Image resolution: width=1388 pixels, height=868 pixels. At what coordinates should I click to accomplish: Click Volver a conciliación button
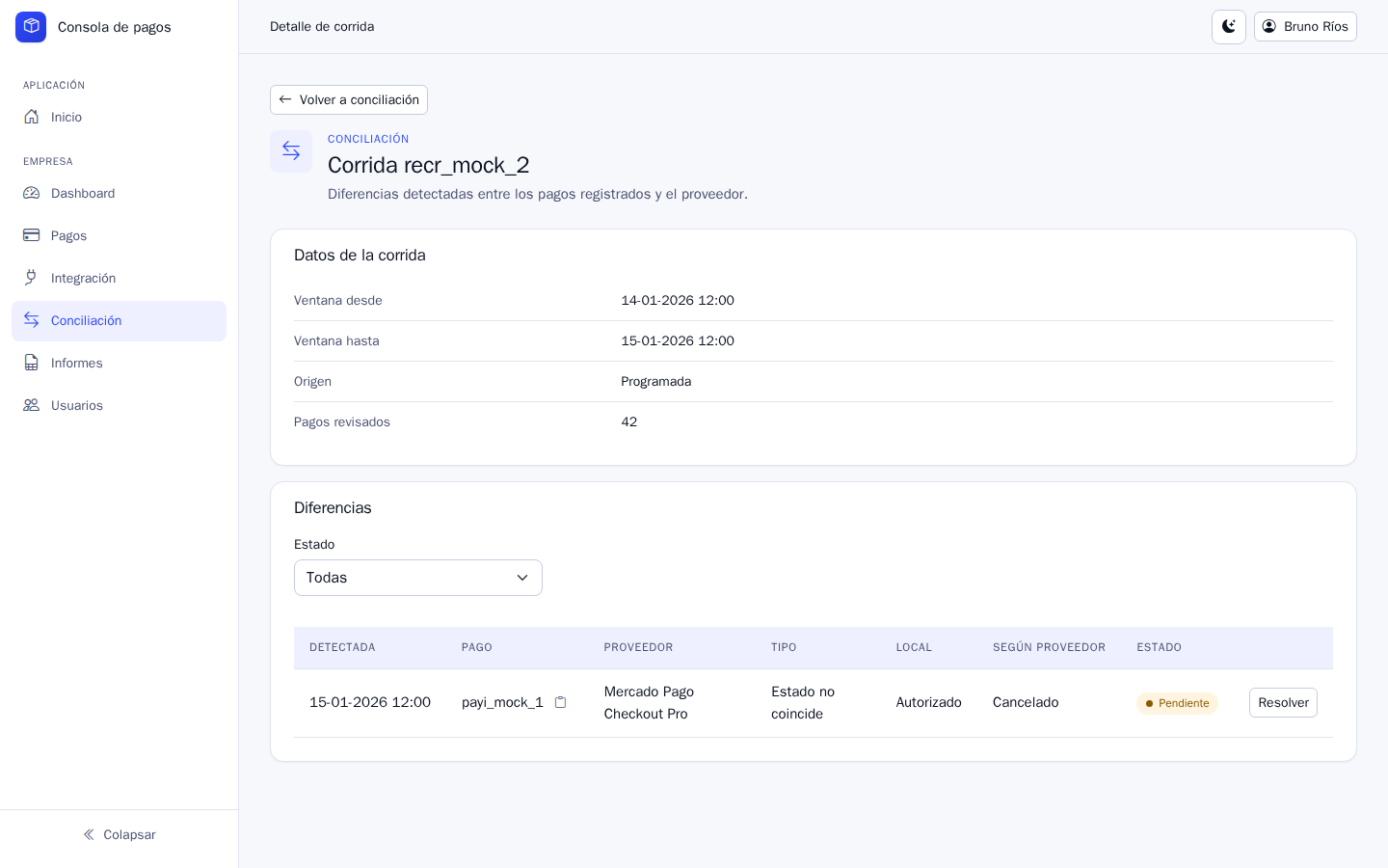coord(349,100)
